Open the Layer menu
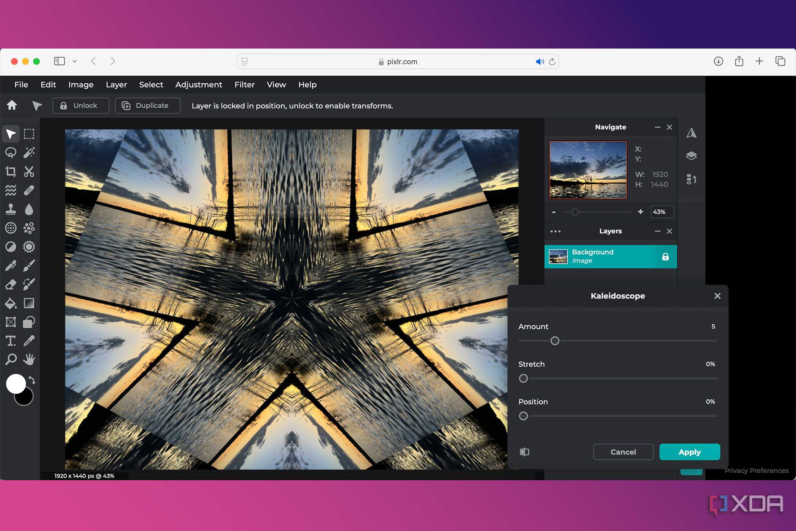 [116, 85]
